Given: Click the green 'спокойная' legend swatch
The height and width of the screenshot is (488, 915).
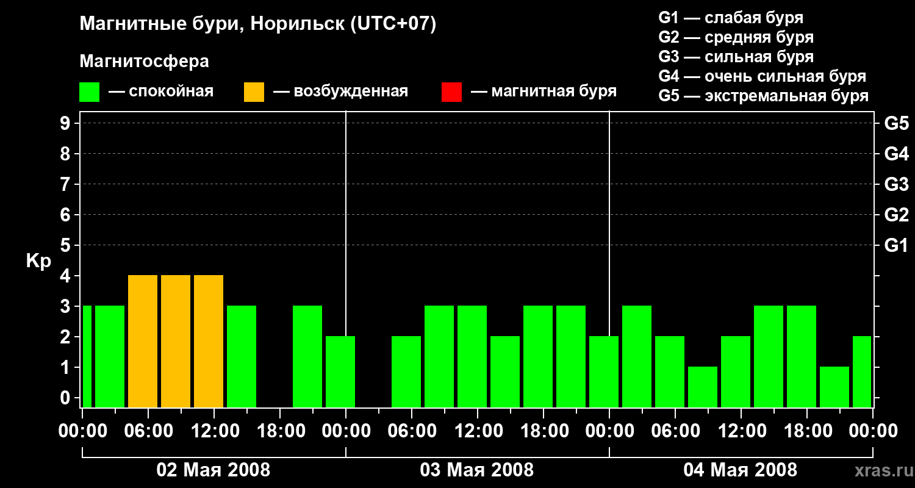Looking at the screenshot, I should tap(90, 92).
